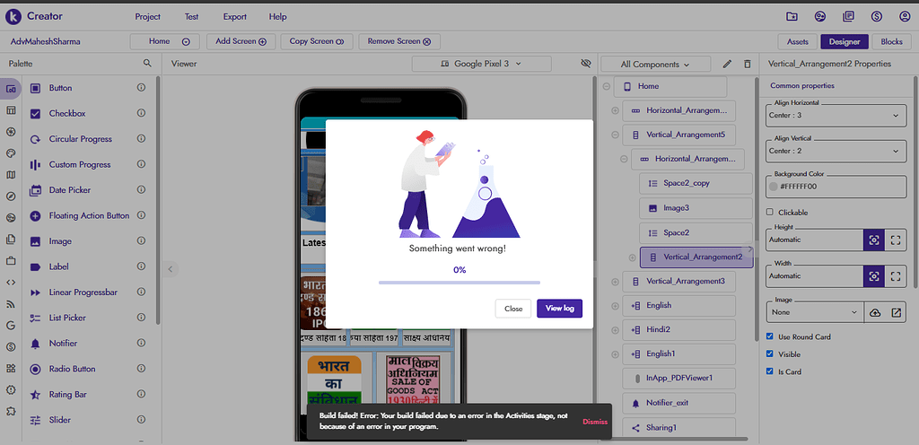This screenshot has height=445, width=919.
Task: Open the Export menu
Action: pos(234,16)
